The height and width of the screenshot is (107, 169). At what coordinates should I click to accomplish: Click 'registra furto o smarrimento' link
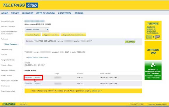click(x=37, y=57)
